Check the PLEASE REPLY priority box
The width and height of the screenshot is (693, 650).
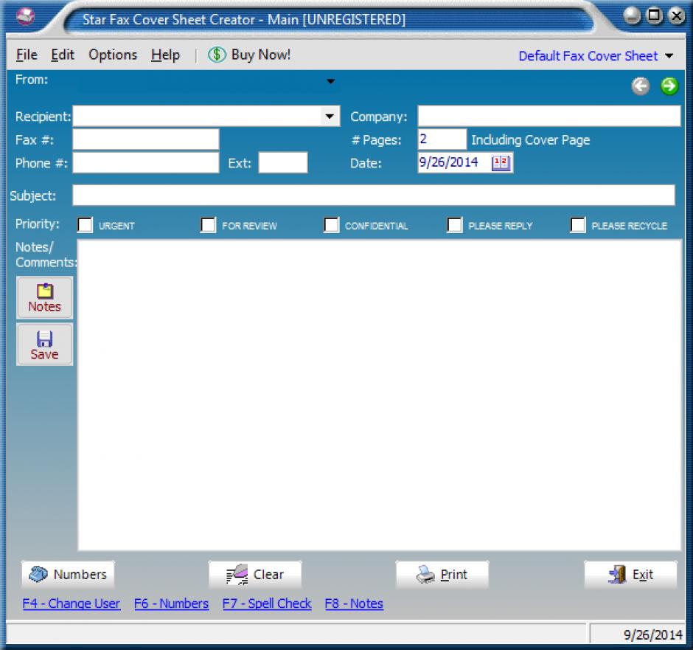point(455,225)
